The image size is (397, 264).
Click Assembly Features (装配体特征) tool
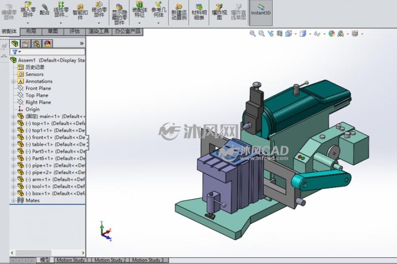[x=139, y=10]
